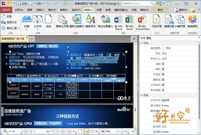This screenshot has width=201, height=135.
Task: Close the 文本 属性 properties pane
Action: tap(199, 37)
